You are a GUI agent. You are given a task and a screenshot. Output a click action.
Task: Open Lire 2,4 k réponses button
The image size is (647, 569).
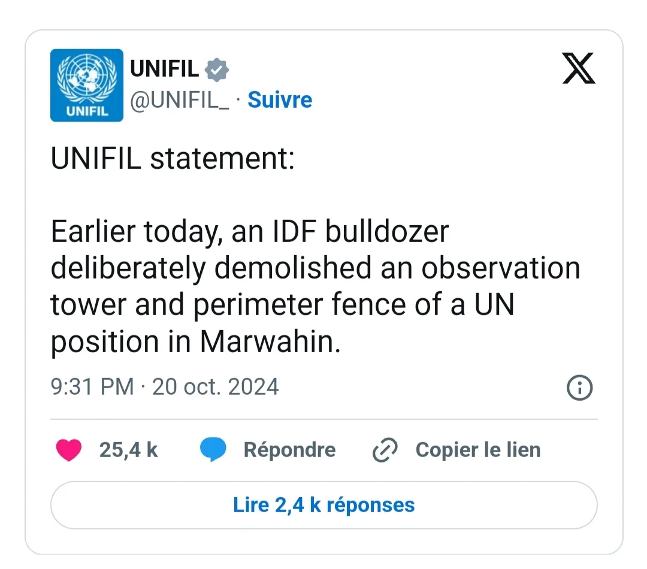tap(324, 505)
